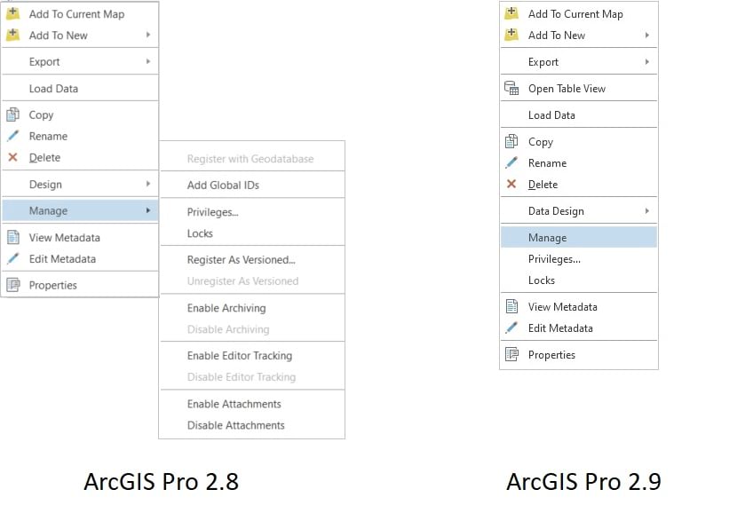Click Add To Current Map icon in 2.8 menu
The height and width of the screenshot is (521, 753).
(13, 14)
